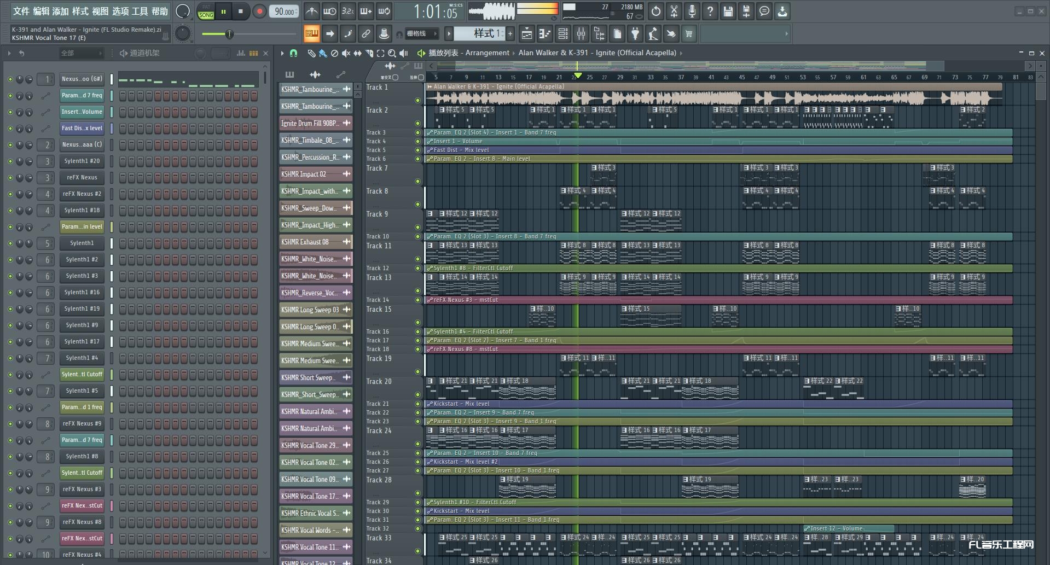Image resolution: width=1050 pixels, height=565 pixels.
Task: Toggle mute dot on Track 20
Action: click(418, 395)
